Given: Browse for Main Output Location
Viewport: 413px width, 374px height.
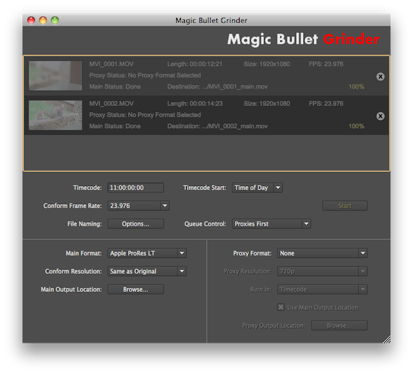Looking at the screenshot, I should [135, 289].
